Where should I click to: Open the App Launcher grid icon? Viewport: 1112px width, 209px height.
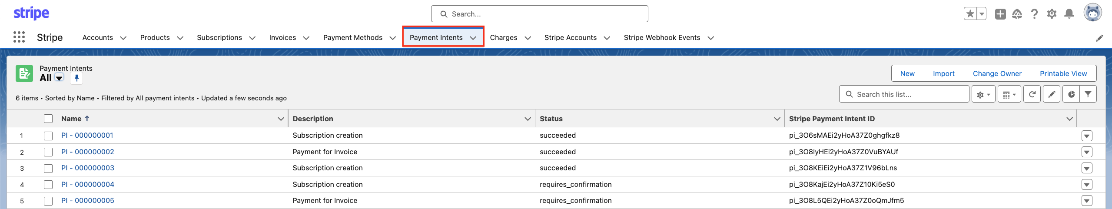[19, 37]
